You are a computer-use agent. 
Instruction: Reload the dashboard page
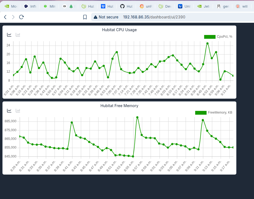(21, 17)
